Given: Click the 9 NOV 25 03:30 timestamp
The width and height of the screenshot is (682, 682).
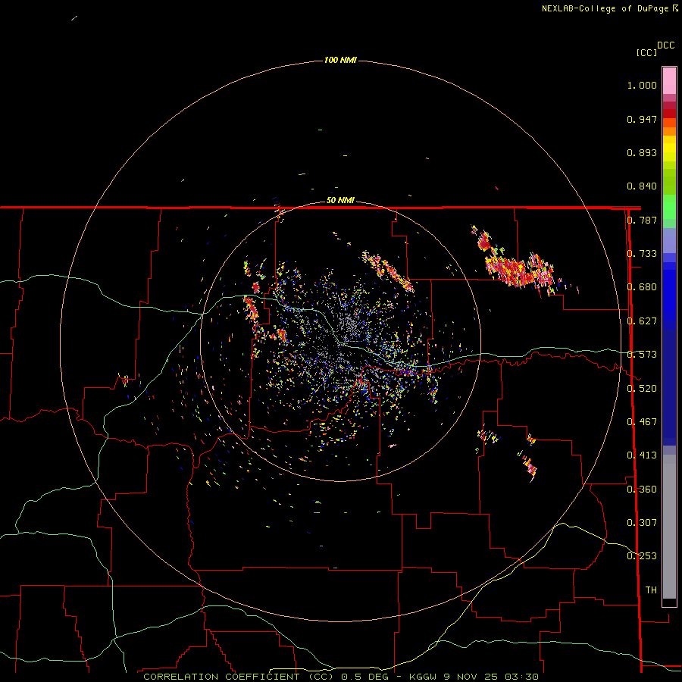Looking at the screenshot, I should point(492,677).
